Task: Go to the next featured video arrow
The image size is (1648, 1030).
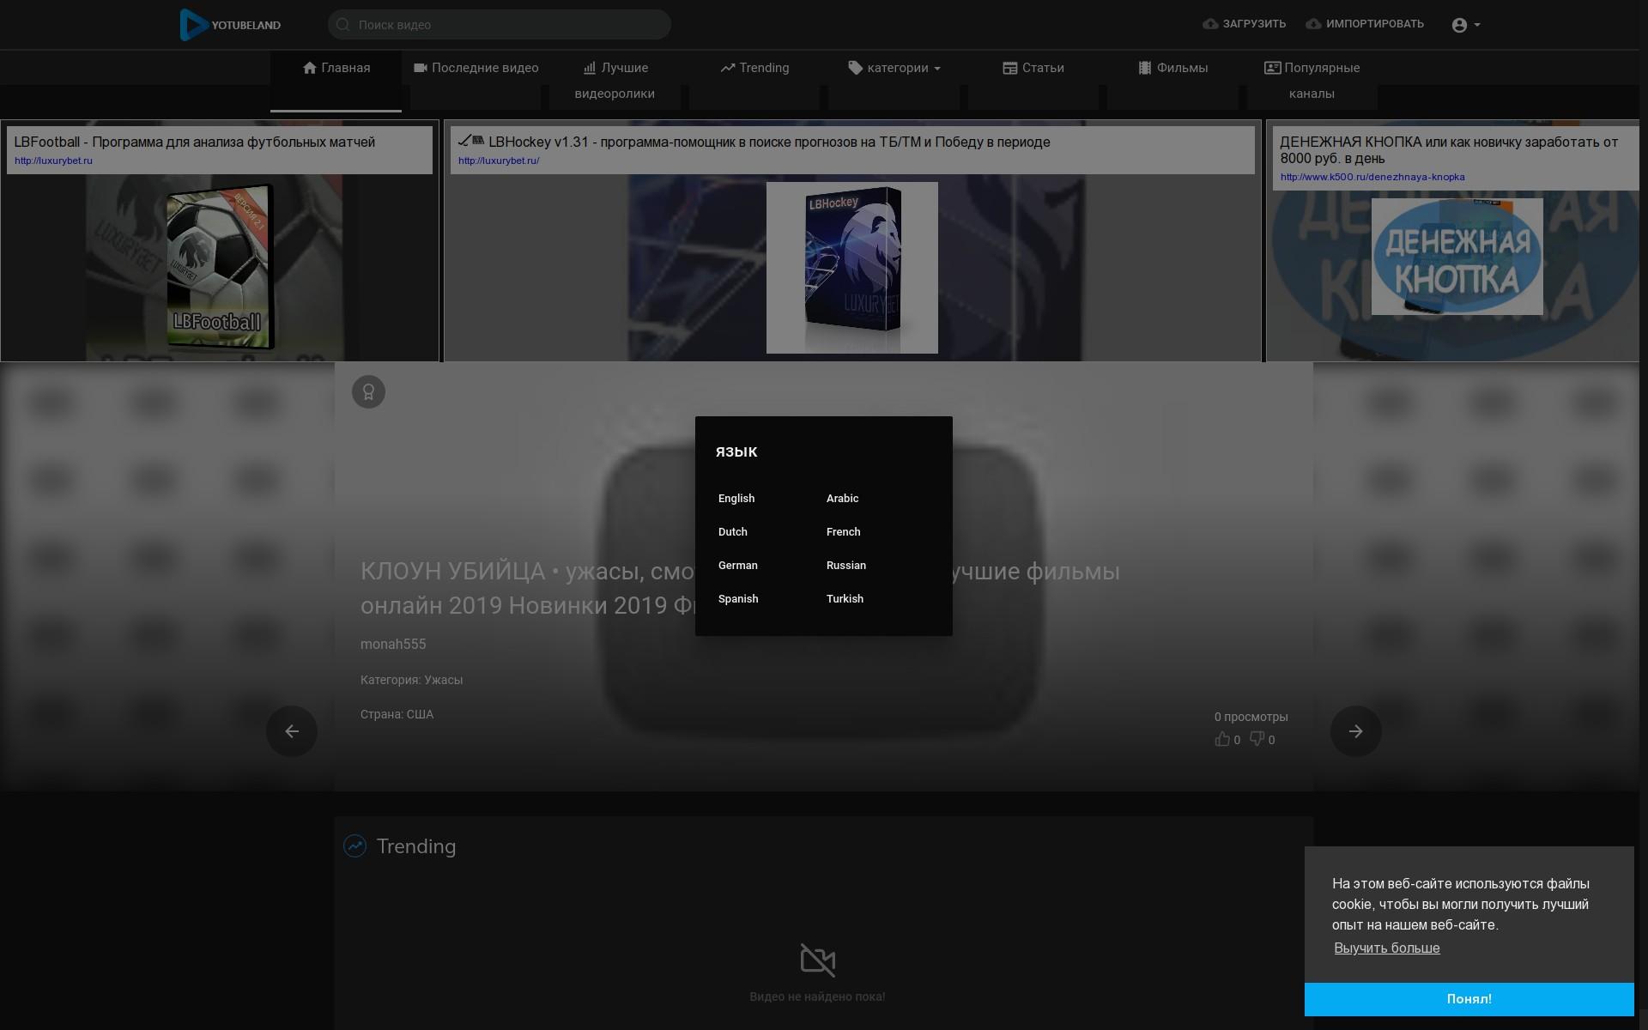Action: click(x=1356, y=731)
